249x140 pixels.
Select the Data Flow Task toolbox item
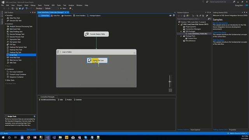click(15, 18)
